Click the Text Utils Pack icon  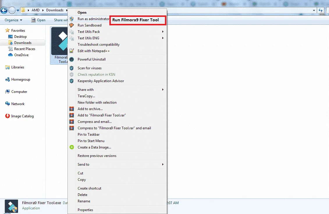(72, 32)
